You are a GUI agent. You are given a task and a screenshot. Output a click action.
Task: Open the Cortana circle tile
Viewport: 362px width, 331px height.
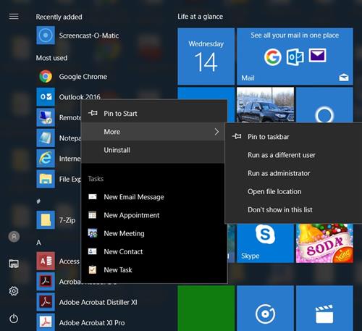[324, 105]
